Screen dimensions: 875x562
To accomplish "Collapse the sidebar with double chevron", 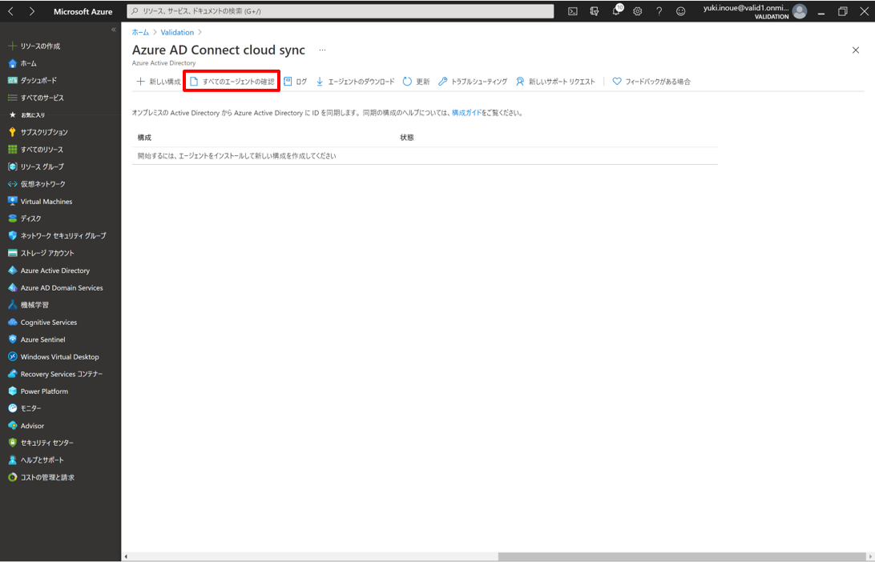I will pyautogui.click(x=114, y=30).
